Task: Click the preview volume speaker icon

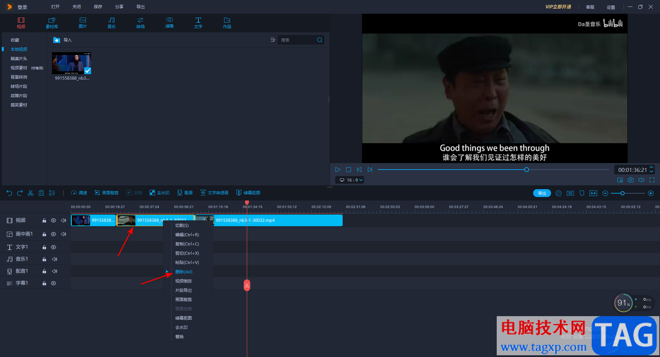Action: click(x=641, y=180)
